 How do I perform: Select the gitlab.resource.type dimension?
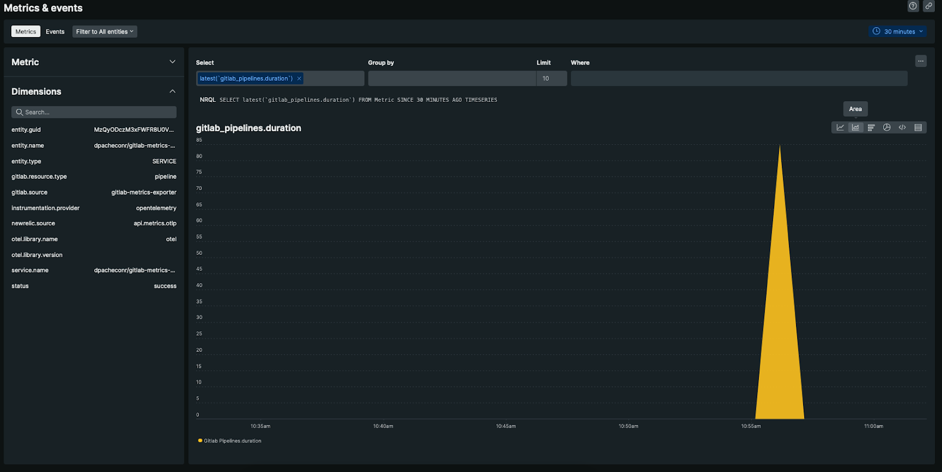(39, 177)
